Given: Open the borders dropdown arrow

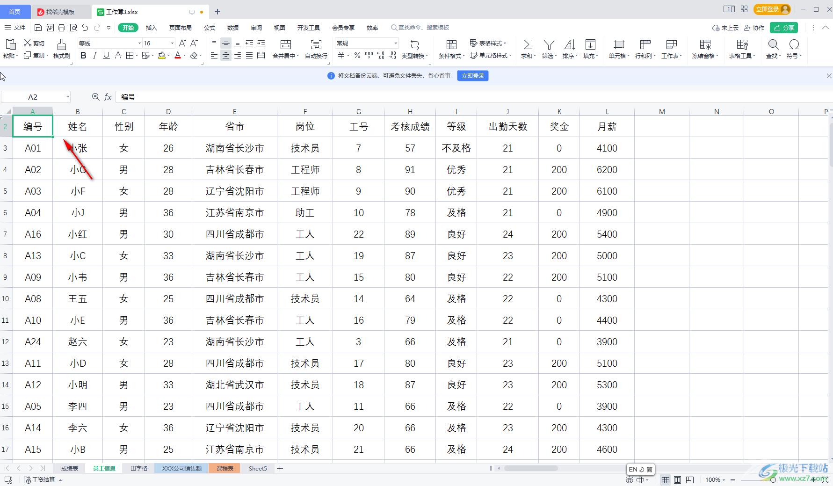Looking at the screenshot, I should (137, 56).
